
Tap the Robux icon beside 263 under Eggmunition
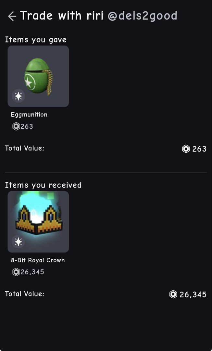(16, 126)
